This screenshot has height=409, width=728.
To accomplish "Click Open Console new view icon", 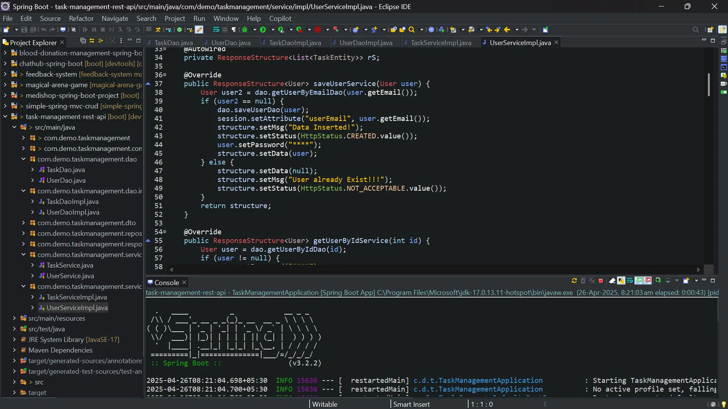I will (x=686, y=281).
